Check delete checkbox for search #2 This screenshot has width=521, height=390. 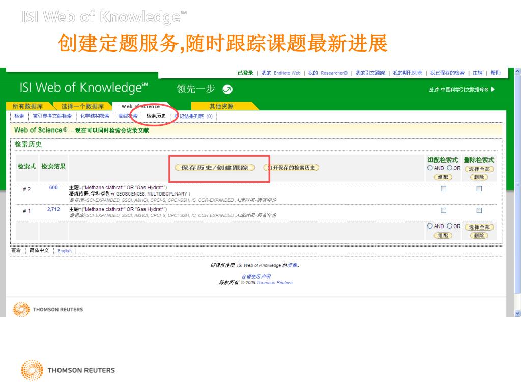click(x=479, y=189)
